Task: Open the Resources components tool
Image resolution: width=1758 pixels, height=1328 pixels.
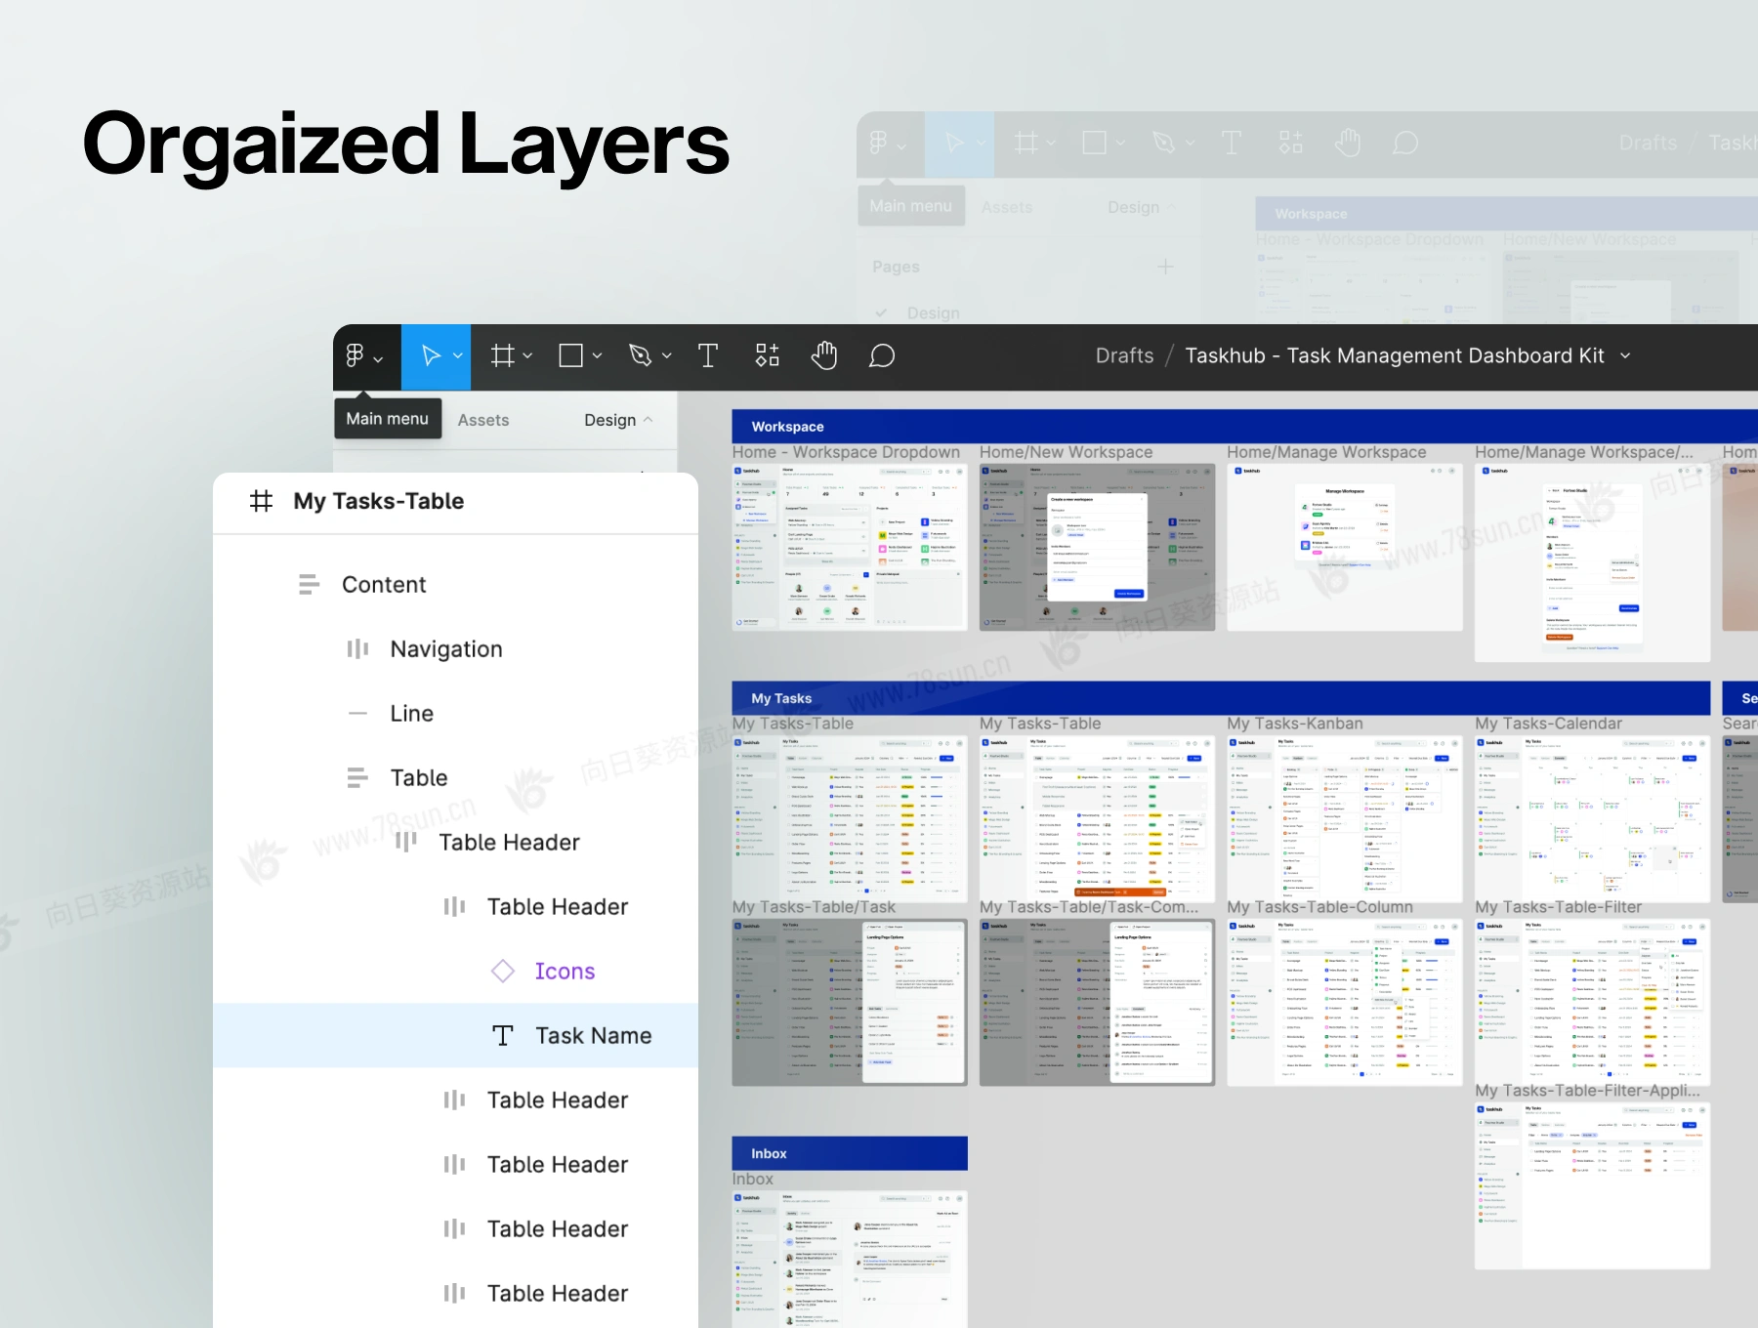Action: (x=768, y=356)
